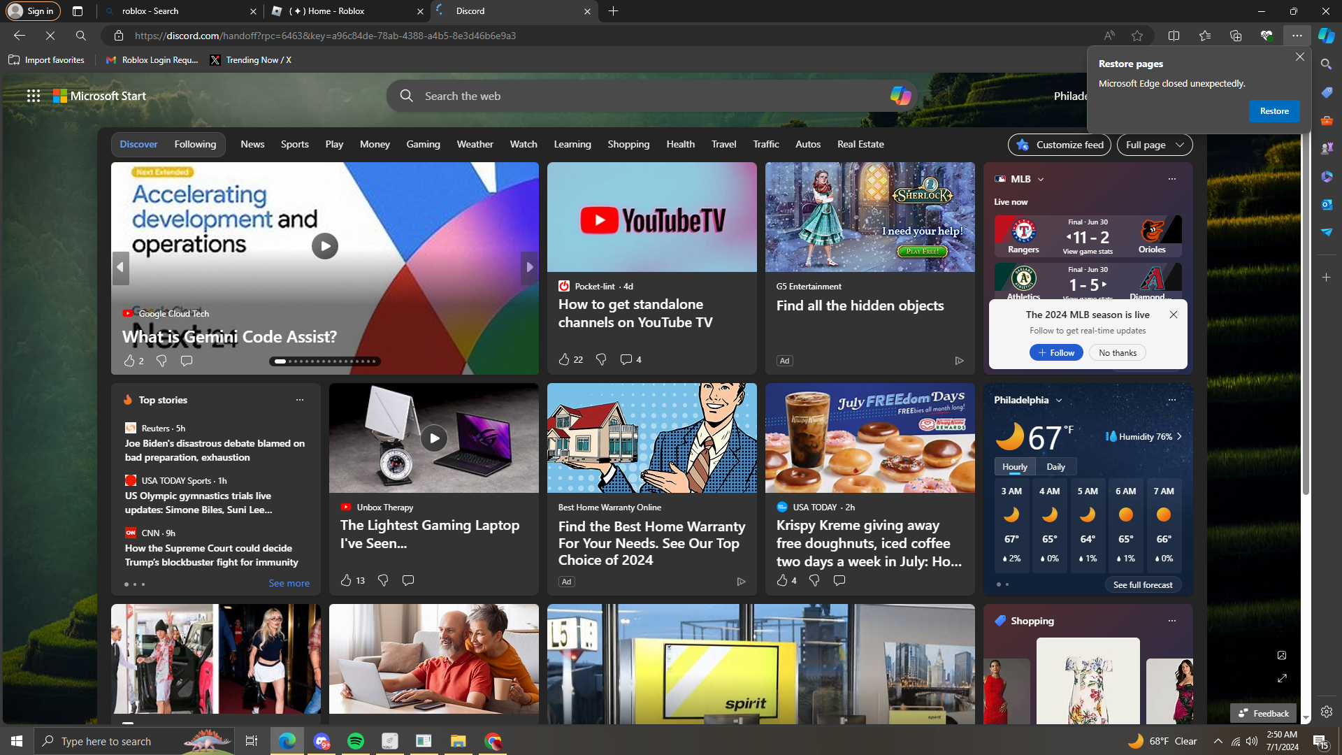Image resolution: width=1342 pixels, height=755 pixels.
Task: Open Edge Settings and more menu
Action: click(x=1297, y=36)
